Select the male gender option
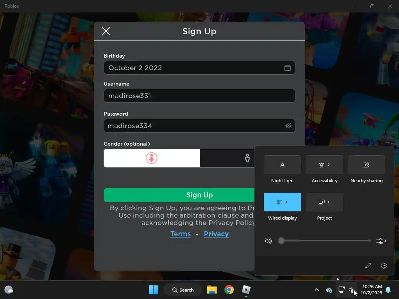This screenshot has width=399, height=299. [247, 158]
